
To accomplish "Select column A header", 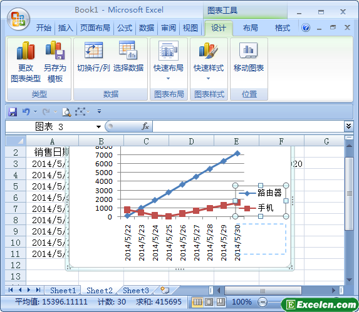I will [x=52, y=141].
